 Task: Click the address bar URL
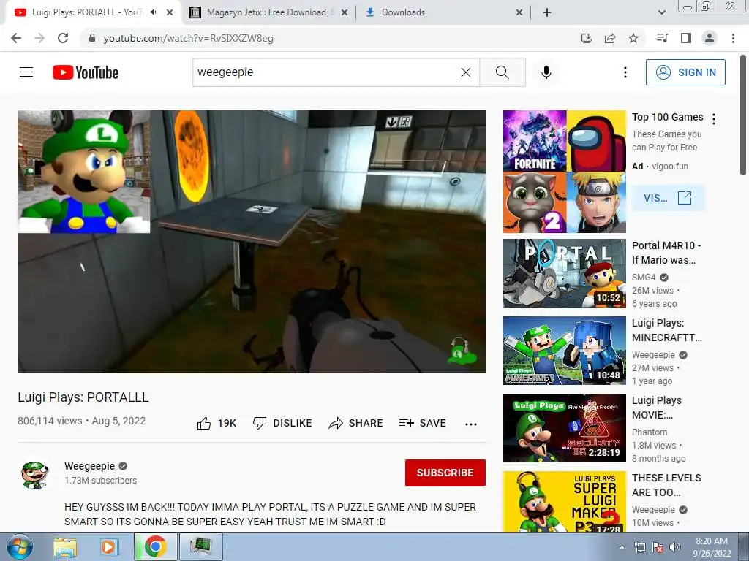[189, 38]
